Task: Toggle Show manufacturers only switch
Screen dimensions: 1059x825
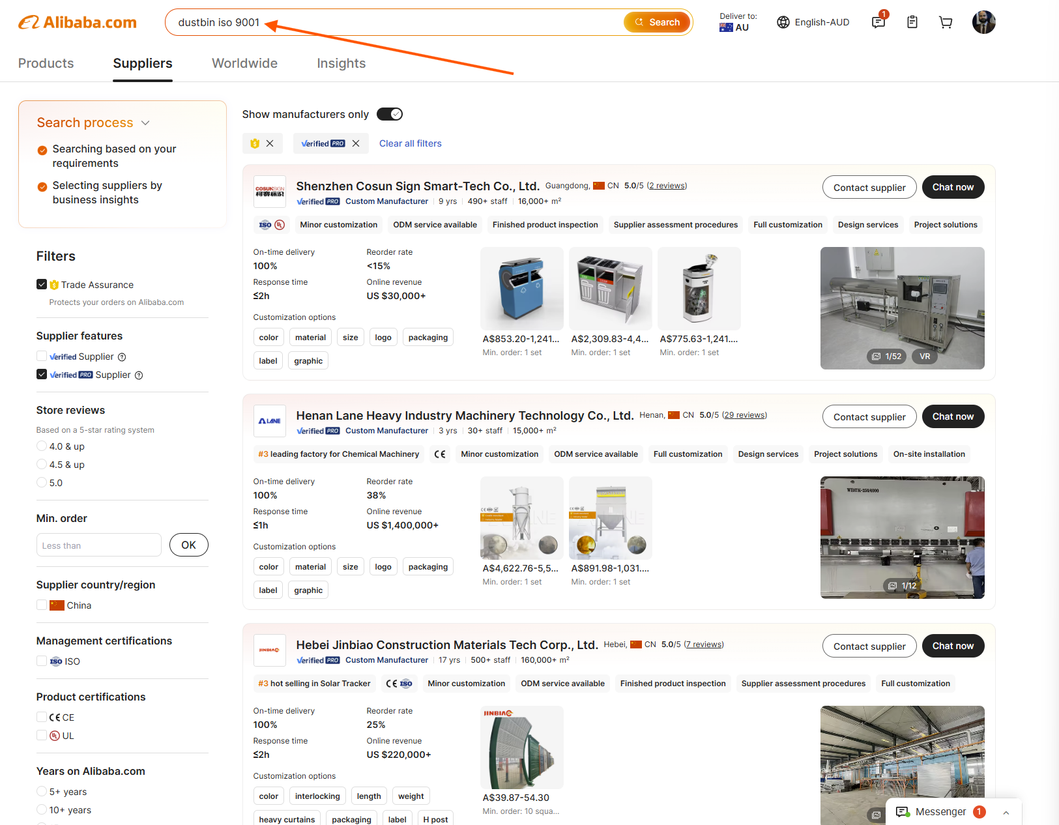Action: click(x=390, y=114)
